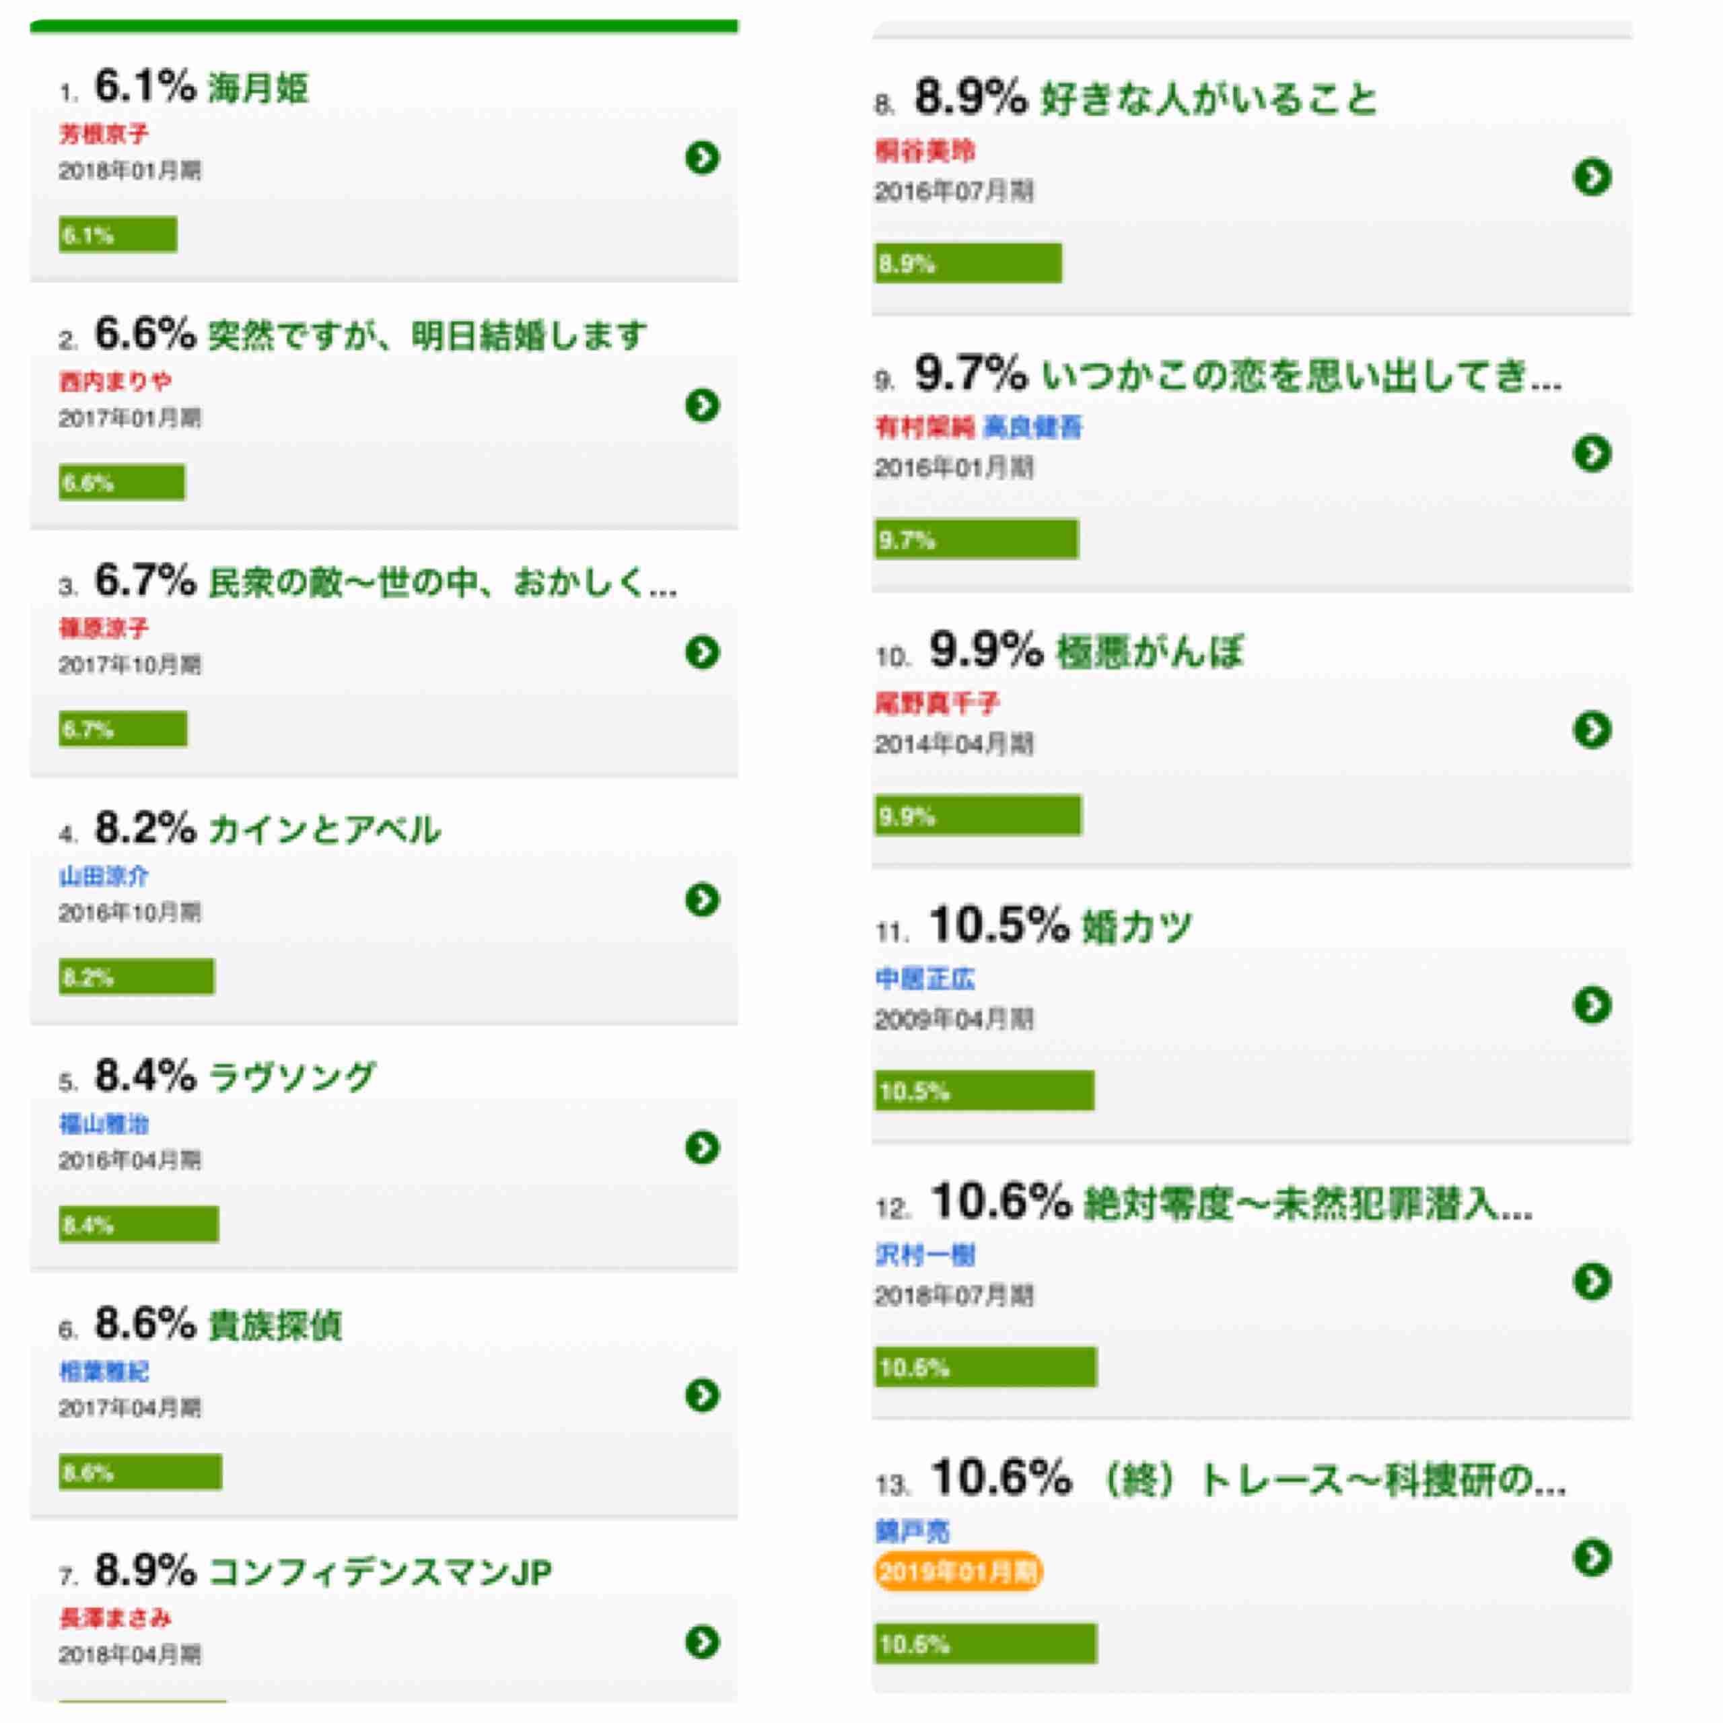Click arrow icon next to 極悪がんぼ
The image size is (1723, 1723).
1592,730
